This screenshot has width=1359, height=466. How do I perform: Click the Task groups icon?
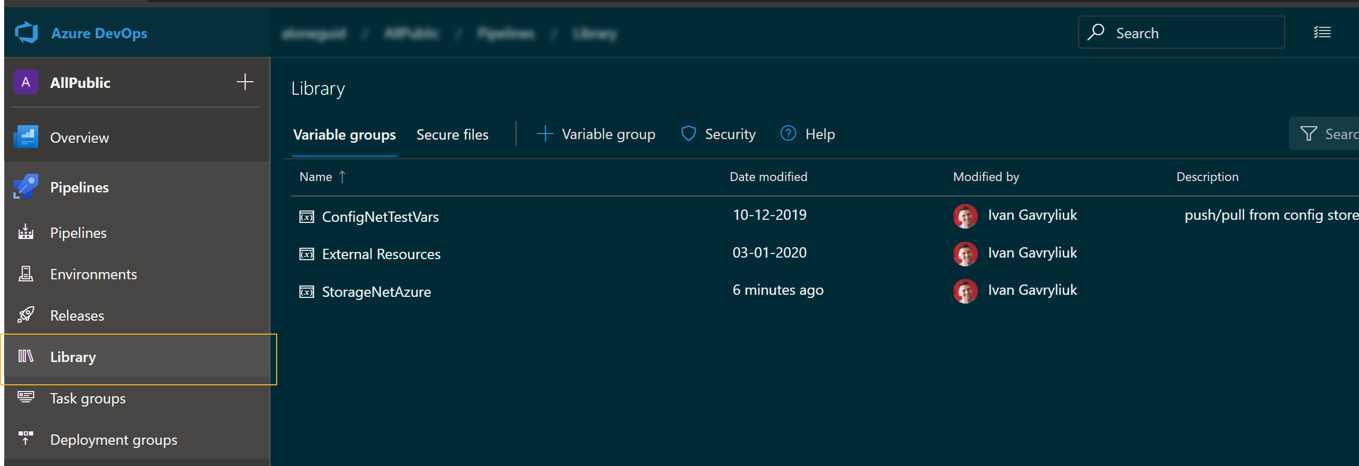[x=26, y=397]
